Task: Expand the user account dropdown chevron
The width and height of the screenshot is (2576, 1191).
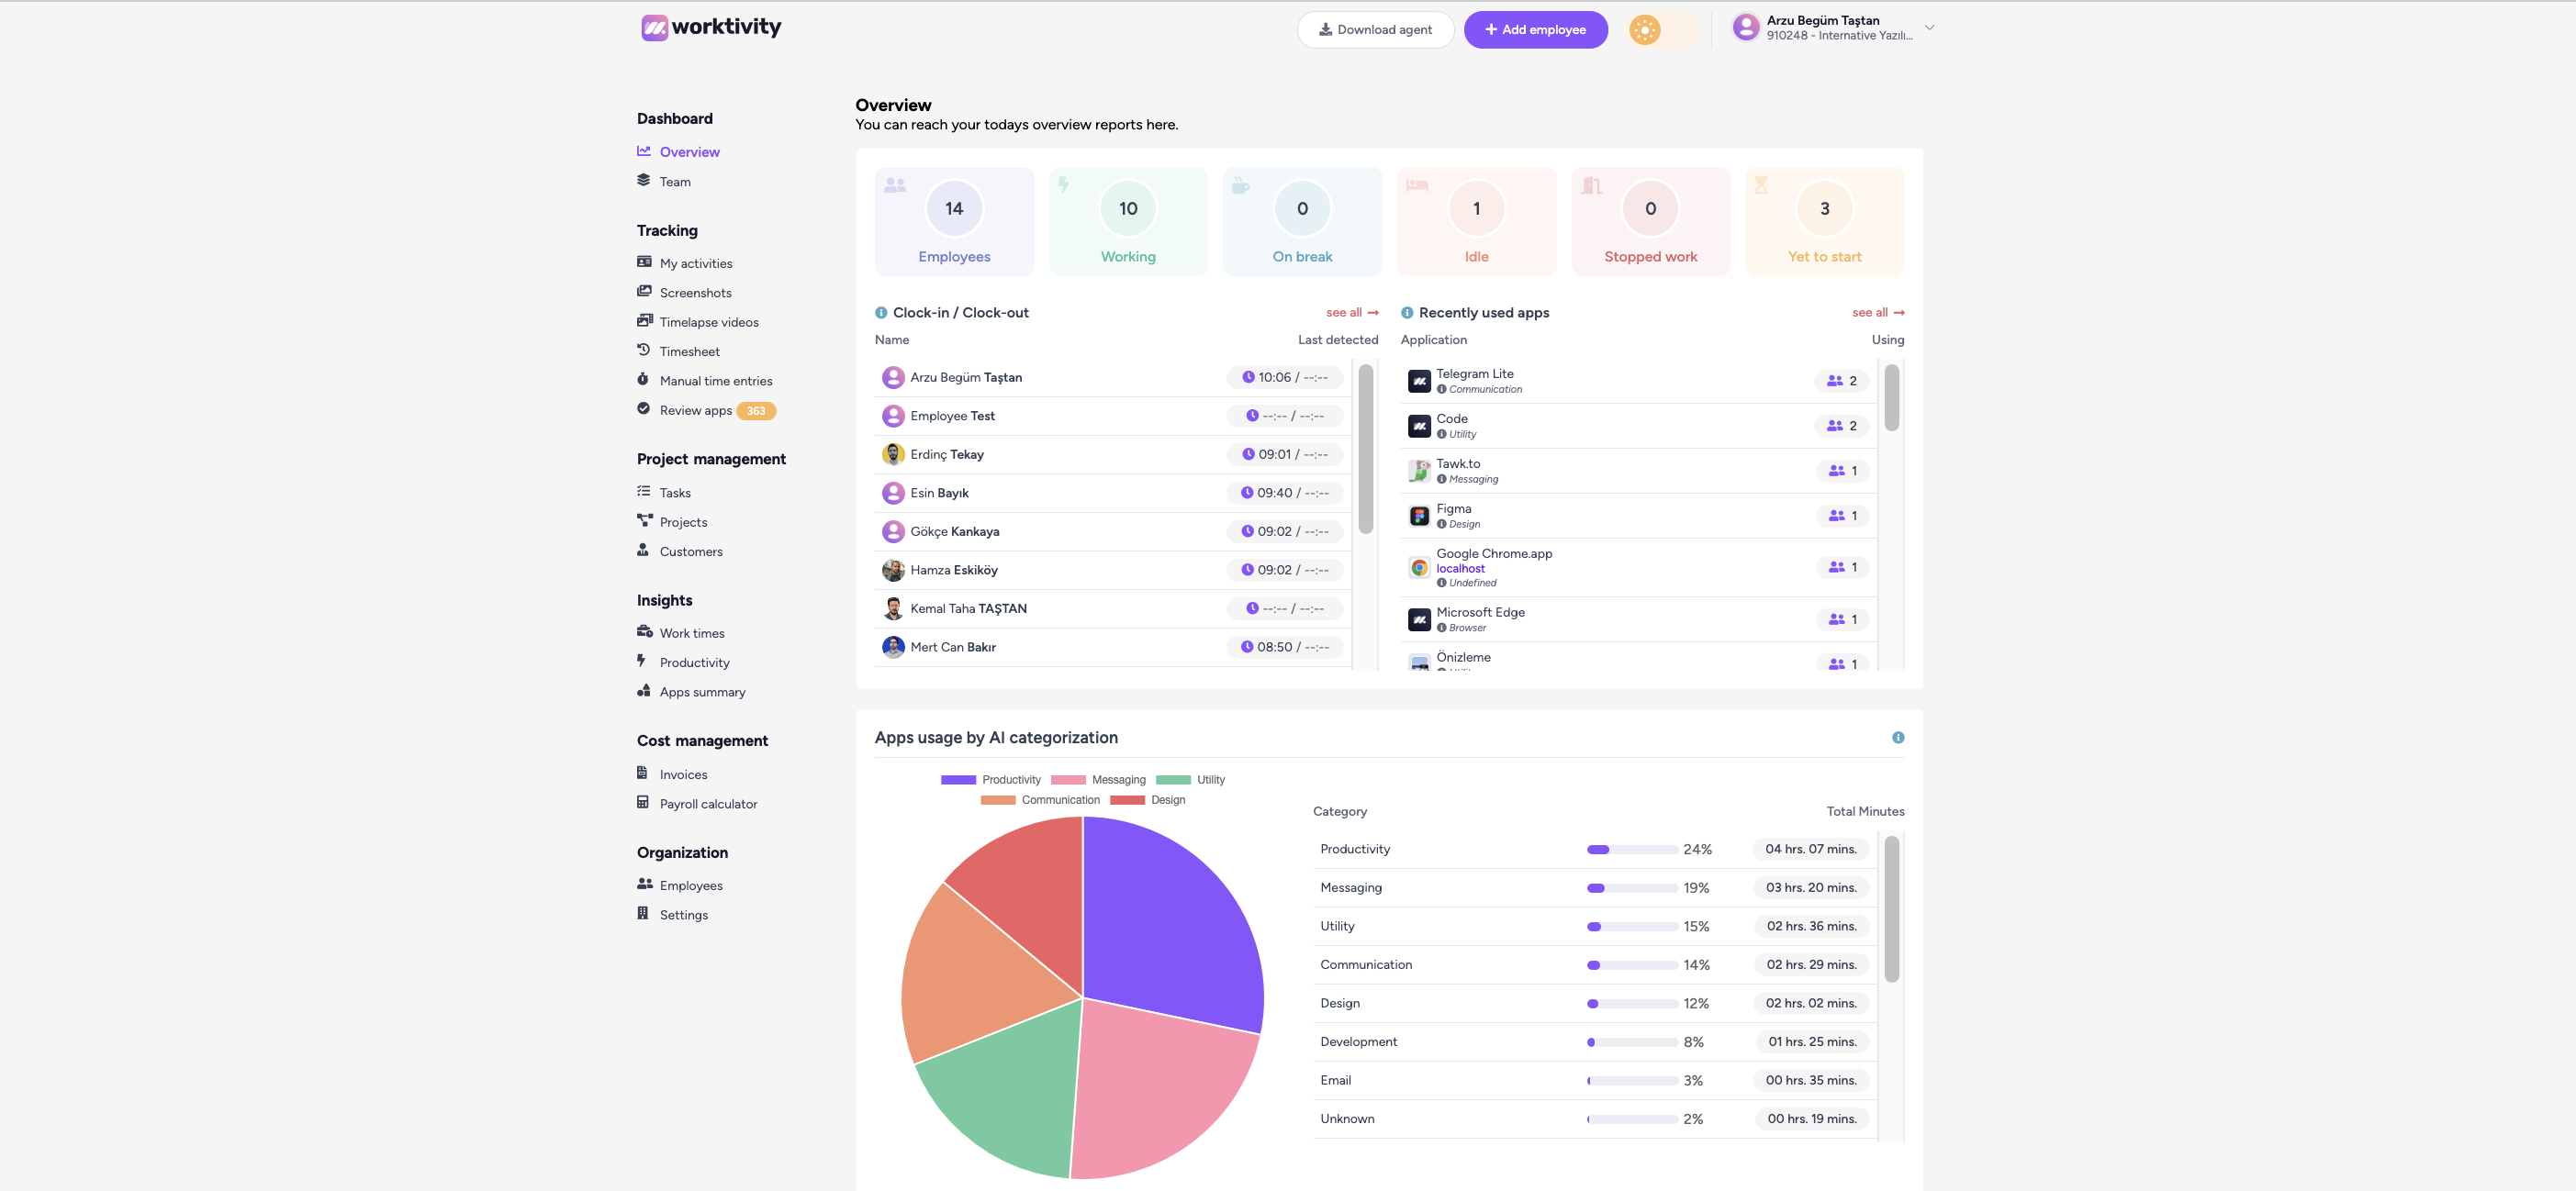Action: [x=1929, y=28]
